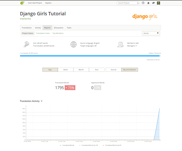Click the 'Managers: 7' text
The width and height of the screenshot is (182, 151).
tap(132, 46)
